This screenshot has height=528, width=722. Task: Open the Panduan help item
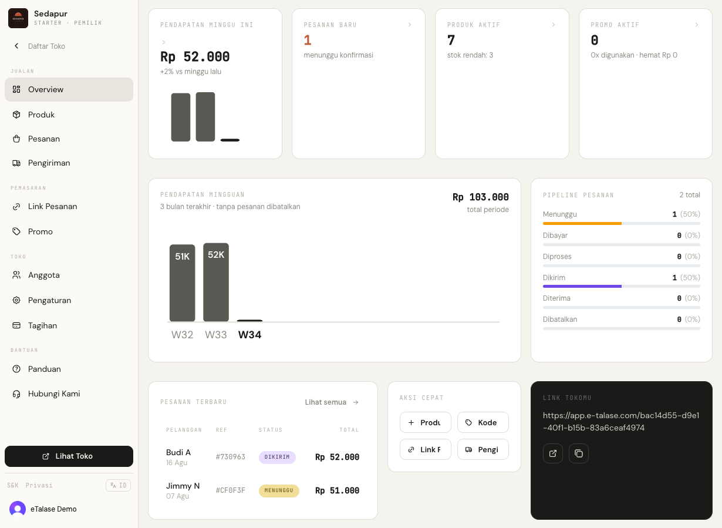tap(69, 369)
